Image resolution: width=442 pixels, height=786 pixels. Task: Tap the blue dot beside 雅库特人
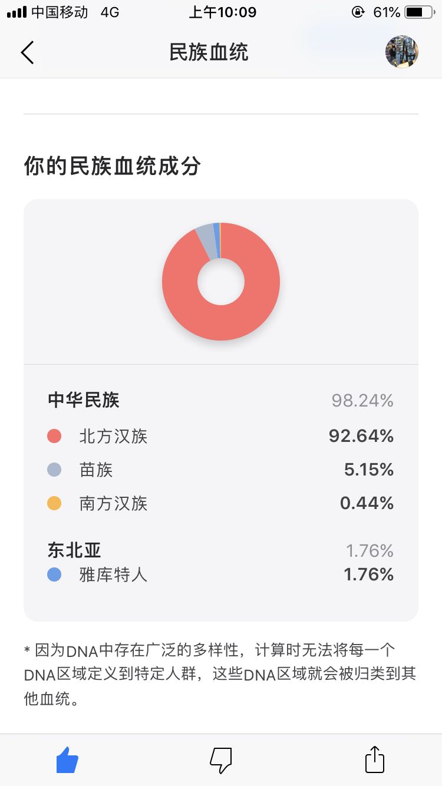coord(54,574)
